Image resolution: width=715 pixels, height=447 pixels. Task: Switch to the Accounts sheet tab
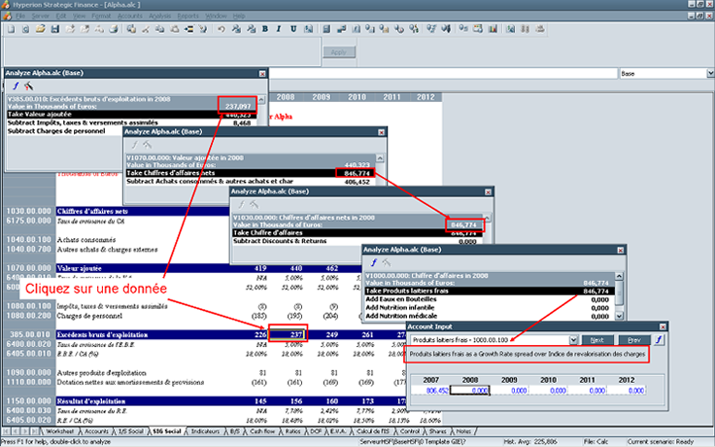coord(96,431)
